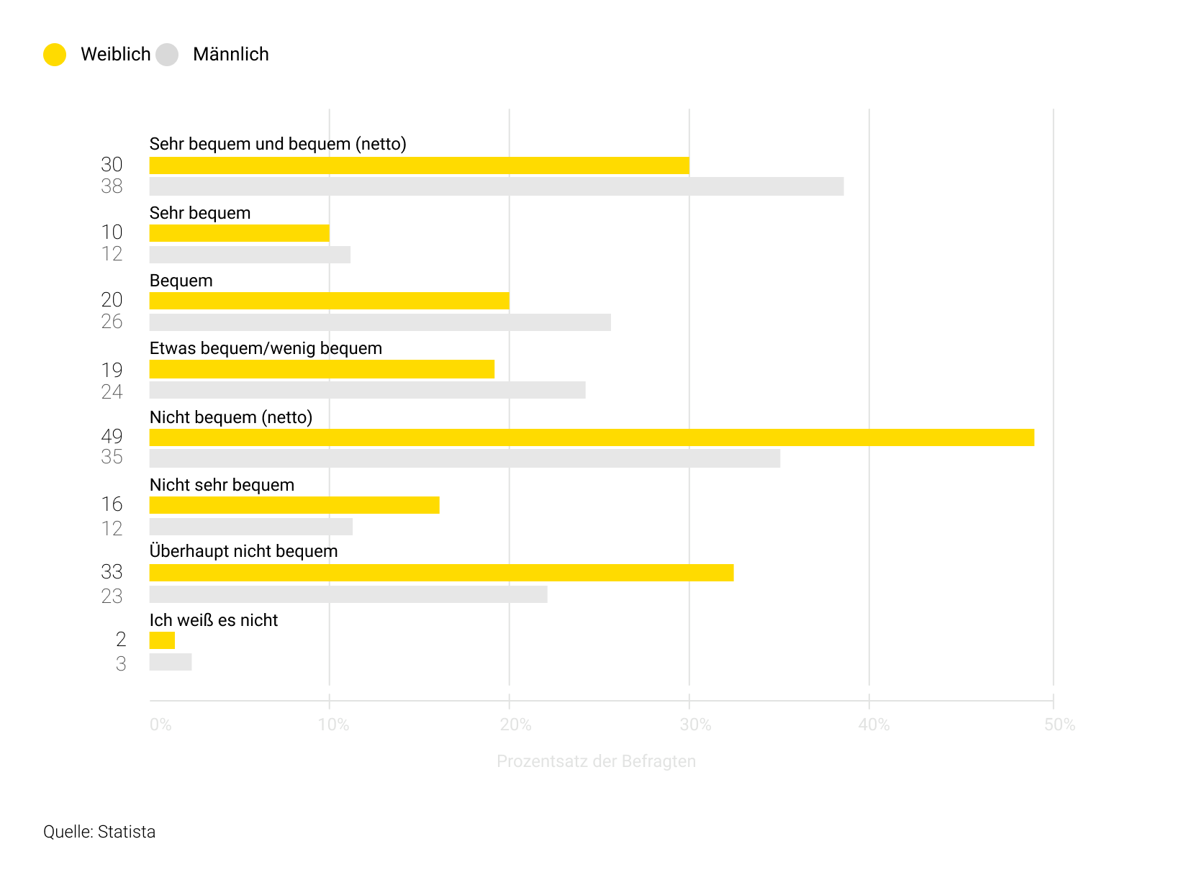Click the Etwas bequem/wenig bequem category label

point(266,348)
